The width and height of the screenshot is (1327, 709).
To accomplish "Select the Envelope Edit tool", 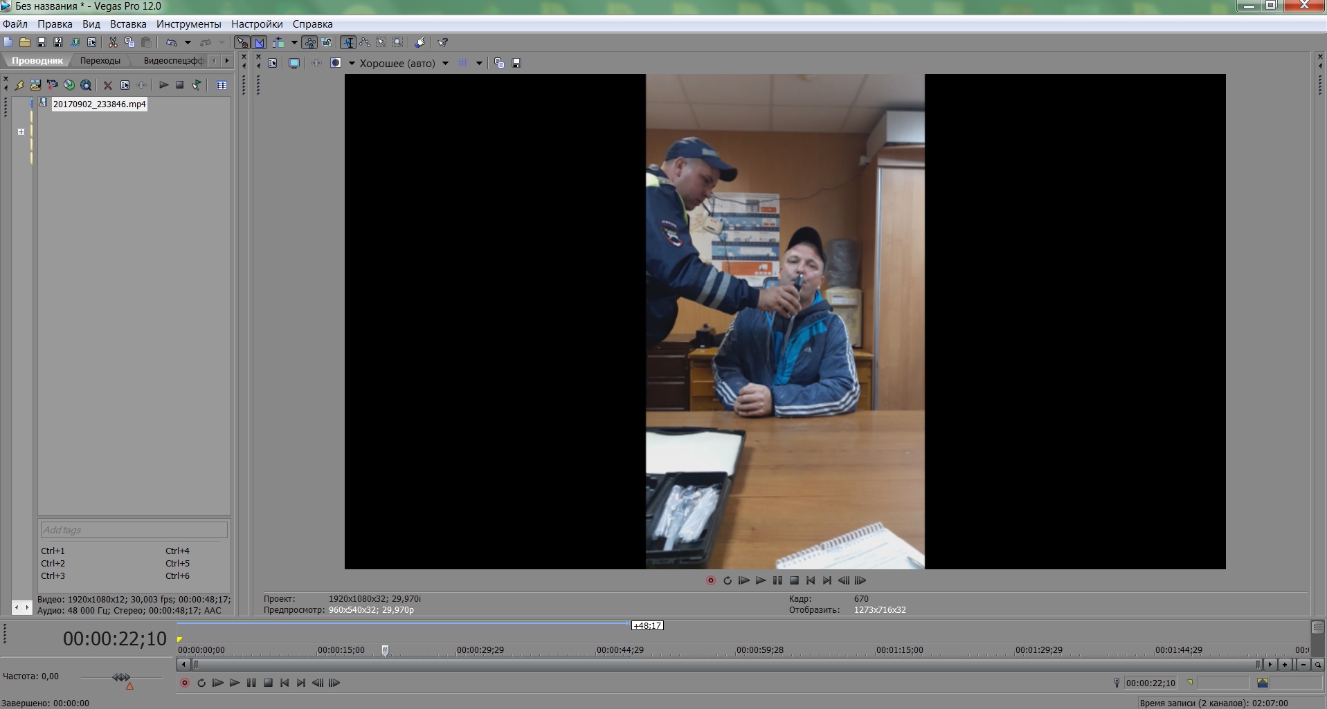I will click(x=365, y=42).
